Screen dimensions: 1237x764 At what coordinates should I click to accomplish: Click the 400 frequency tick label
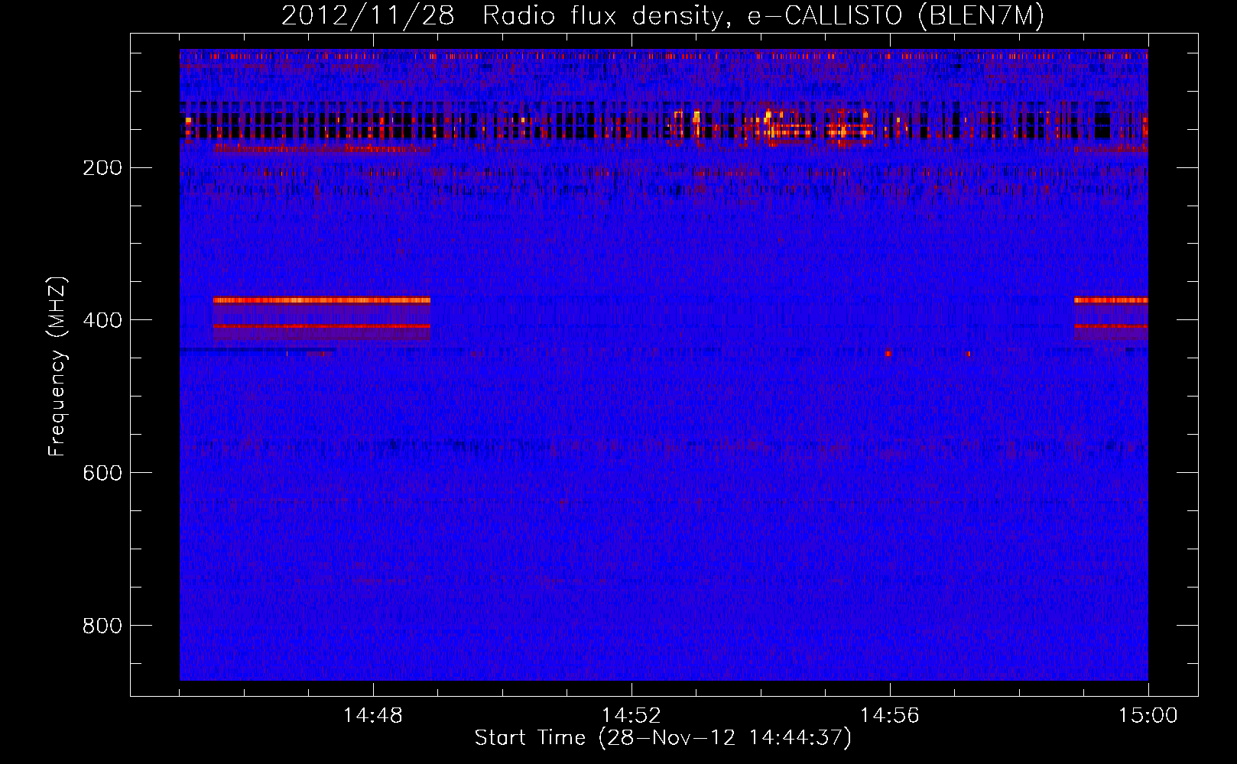point(102,320)
